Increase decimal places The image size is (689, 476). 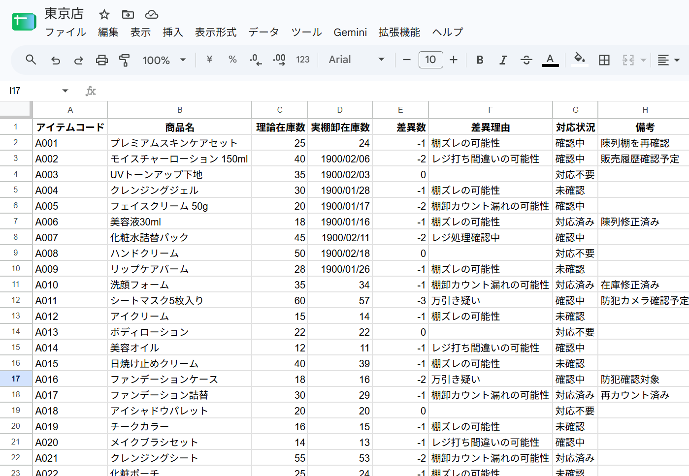279,60
